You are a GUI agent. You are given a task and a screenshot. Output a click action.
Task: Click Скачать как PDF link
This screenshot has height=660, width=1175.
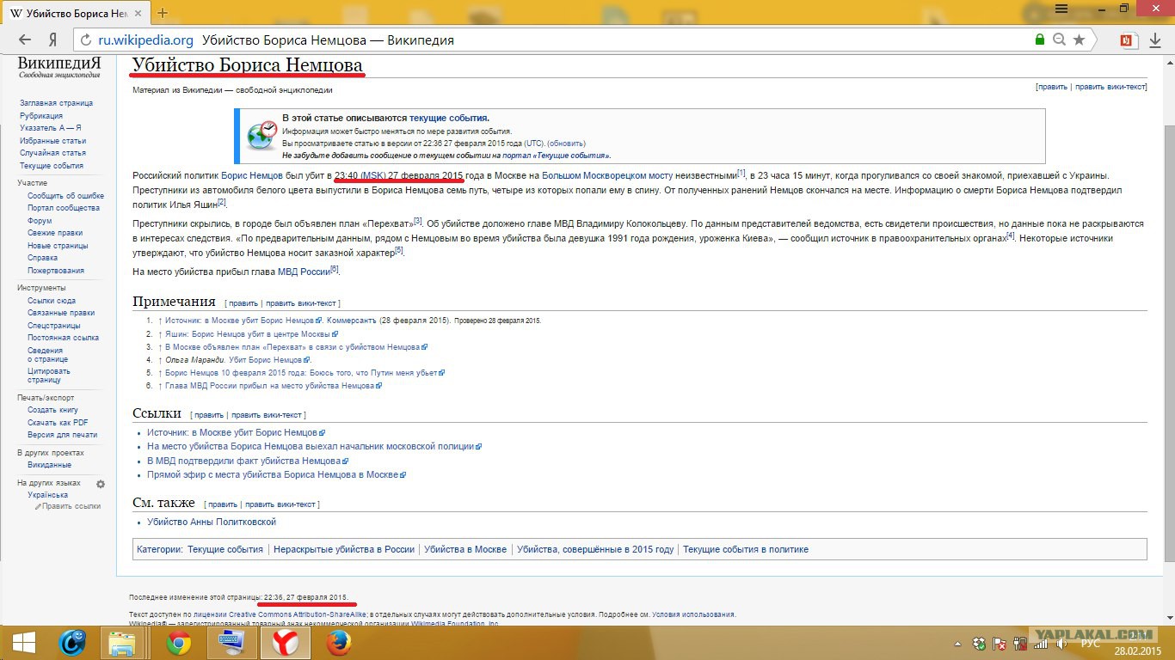[x=58, y=423]
